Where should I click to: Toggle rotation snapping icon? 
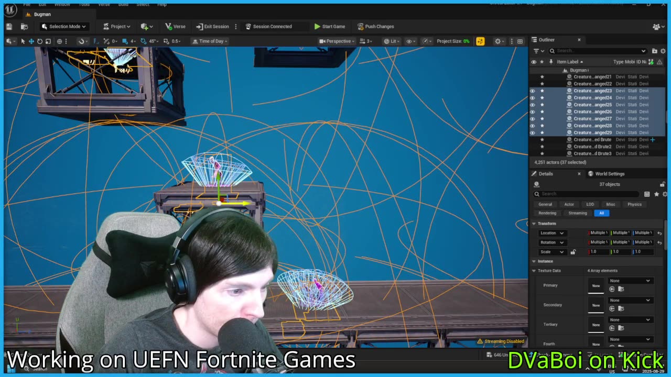143,41
